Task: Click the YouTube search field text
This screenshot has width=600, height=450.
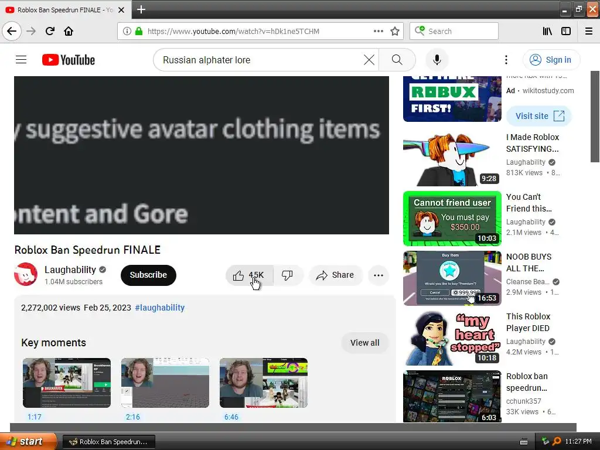Action: 207,60
